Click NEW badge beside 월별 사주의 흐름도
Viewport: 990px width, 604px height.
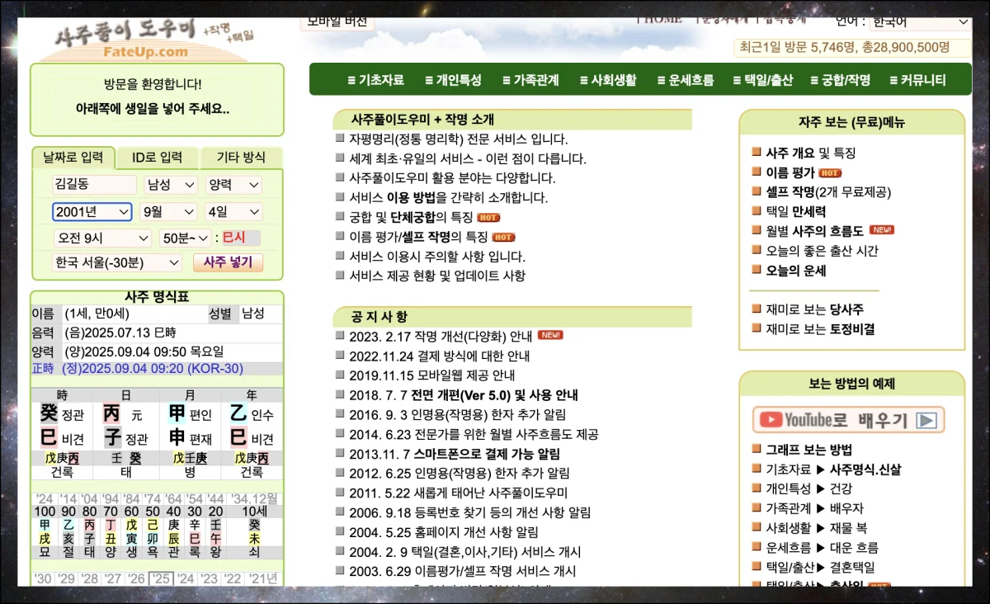coord(881,230)
